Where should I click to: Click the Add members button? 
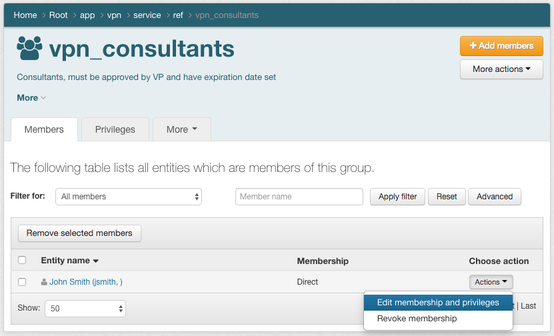click(501, 46)
